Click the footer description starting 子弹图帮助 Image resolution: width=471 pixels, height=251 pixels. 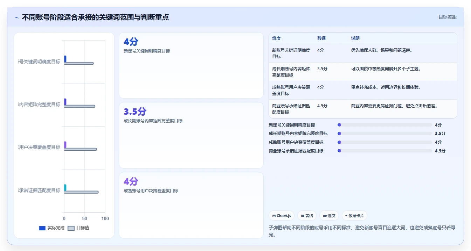coord(362,231)
